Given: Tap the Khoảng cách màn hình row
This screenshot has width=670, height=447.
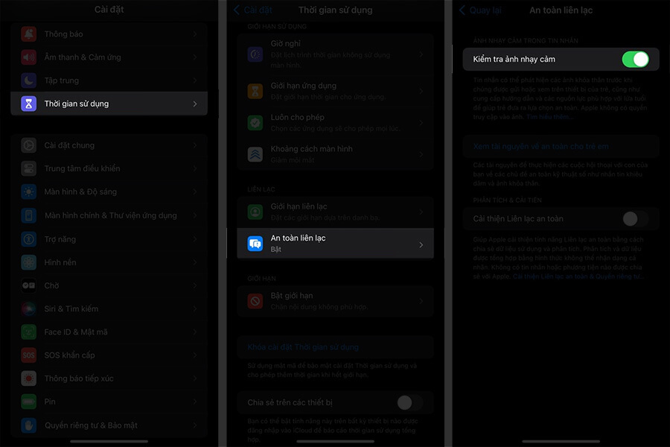Looking at the screenshot, I should (x=334, y=153).
